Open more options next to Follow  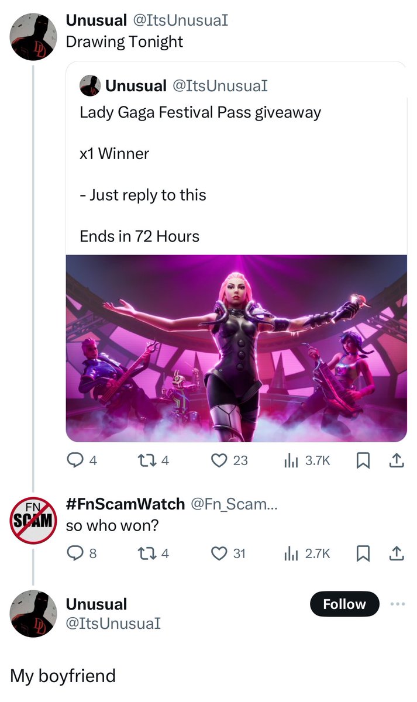click(398, 604)
